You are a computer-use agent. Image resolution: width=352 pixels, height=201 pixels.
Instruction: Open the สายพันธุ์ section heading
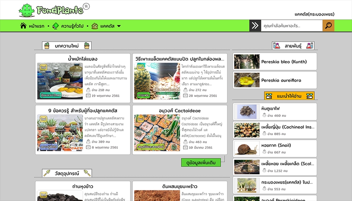[293, 46]
